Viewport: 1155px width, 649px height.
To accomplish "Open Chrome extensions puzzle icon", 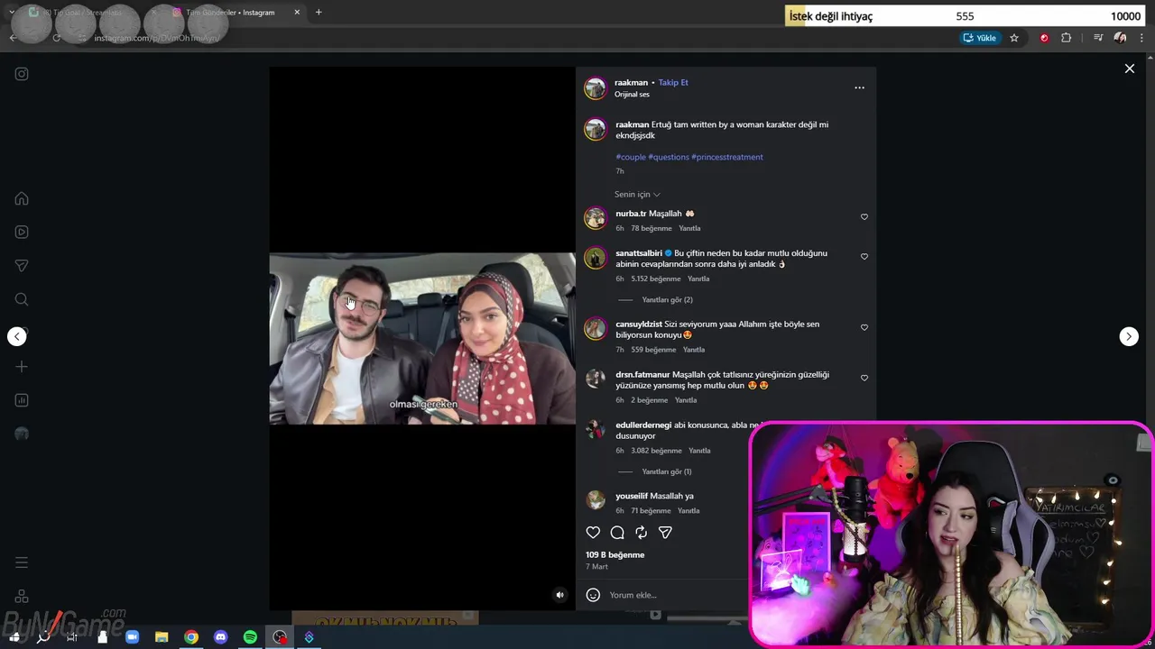I will tap(1067, 38).
